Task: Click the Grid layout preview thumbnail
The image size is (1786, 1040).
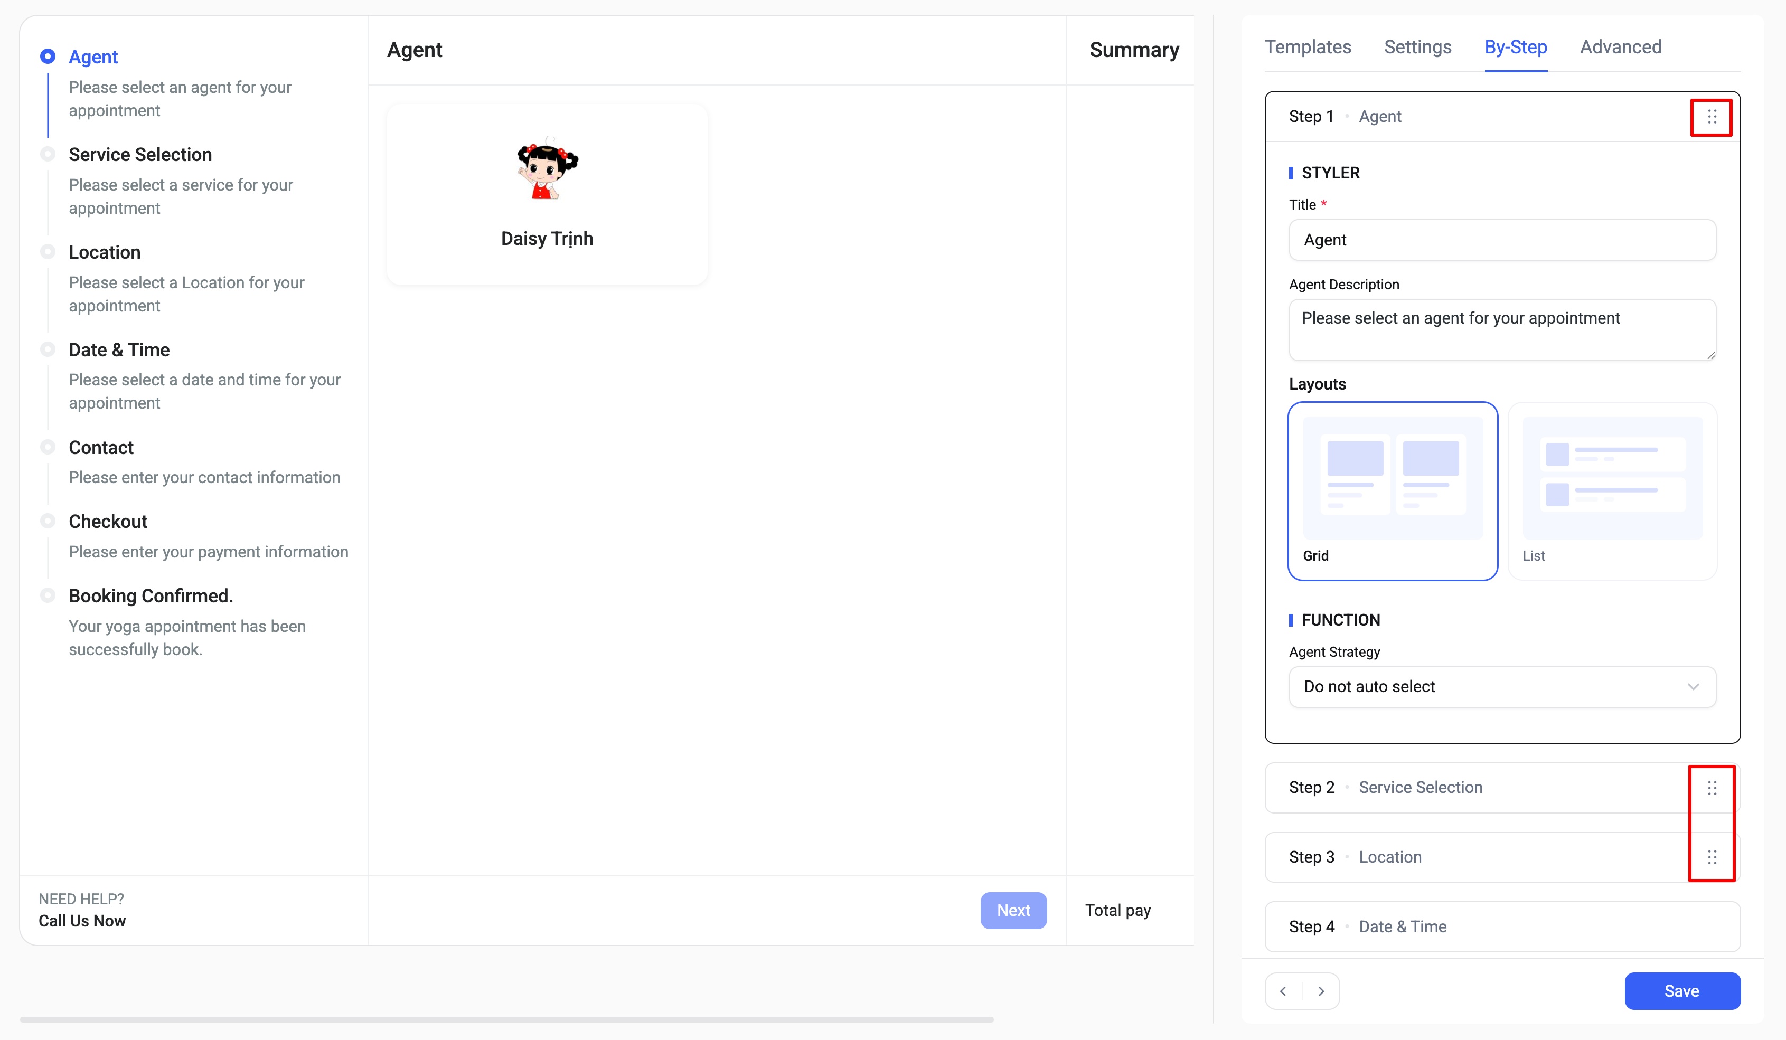Action: tap(1392, 478)
